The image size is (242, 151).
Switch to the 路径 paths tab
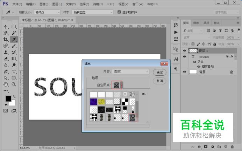point(206,23)
